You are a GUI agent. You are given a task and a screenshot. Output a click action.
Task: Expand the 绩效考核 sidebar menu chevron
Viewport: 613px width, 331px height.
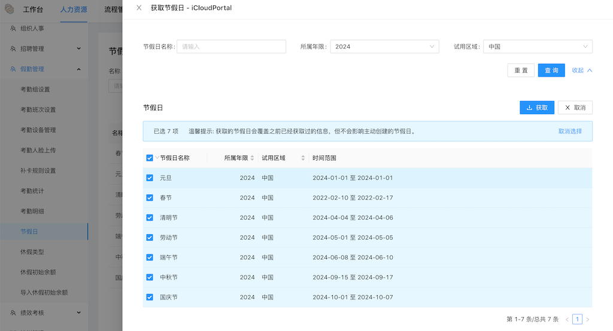78,312
